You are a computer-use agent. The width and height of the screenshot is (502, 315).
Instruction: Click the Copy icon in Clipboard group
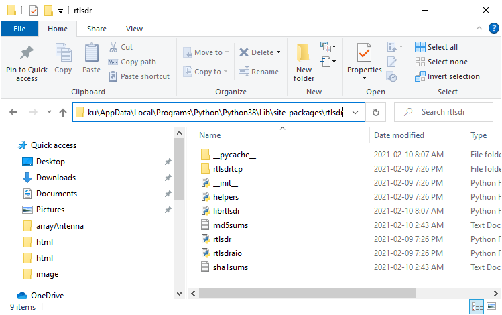point(63,52)
